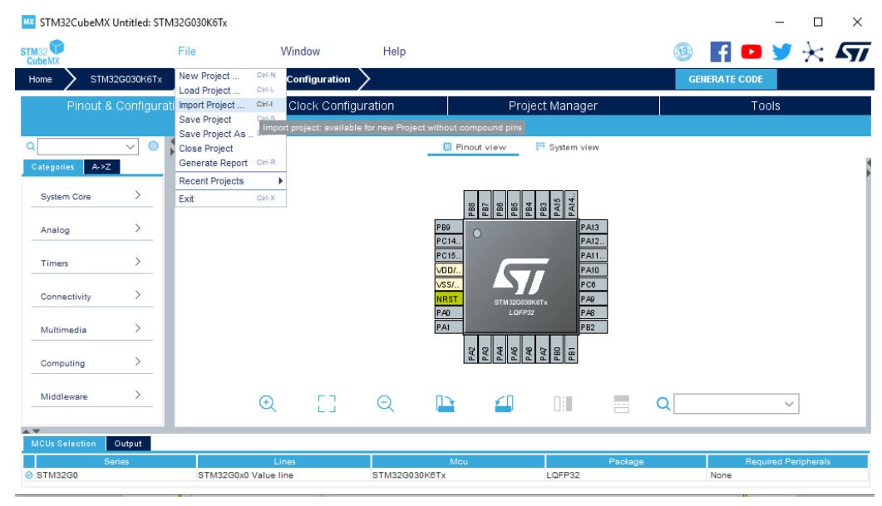Expand the System Core category
The height and width of the screenshot is (506, 882).
click(89, 197)
